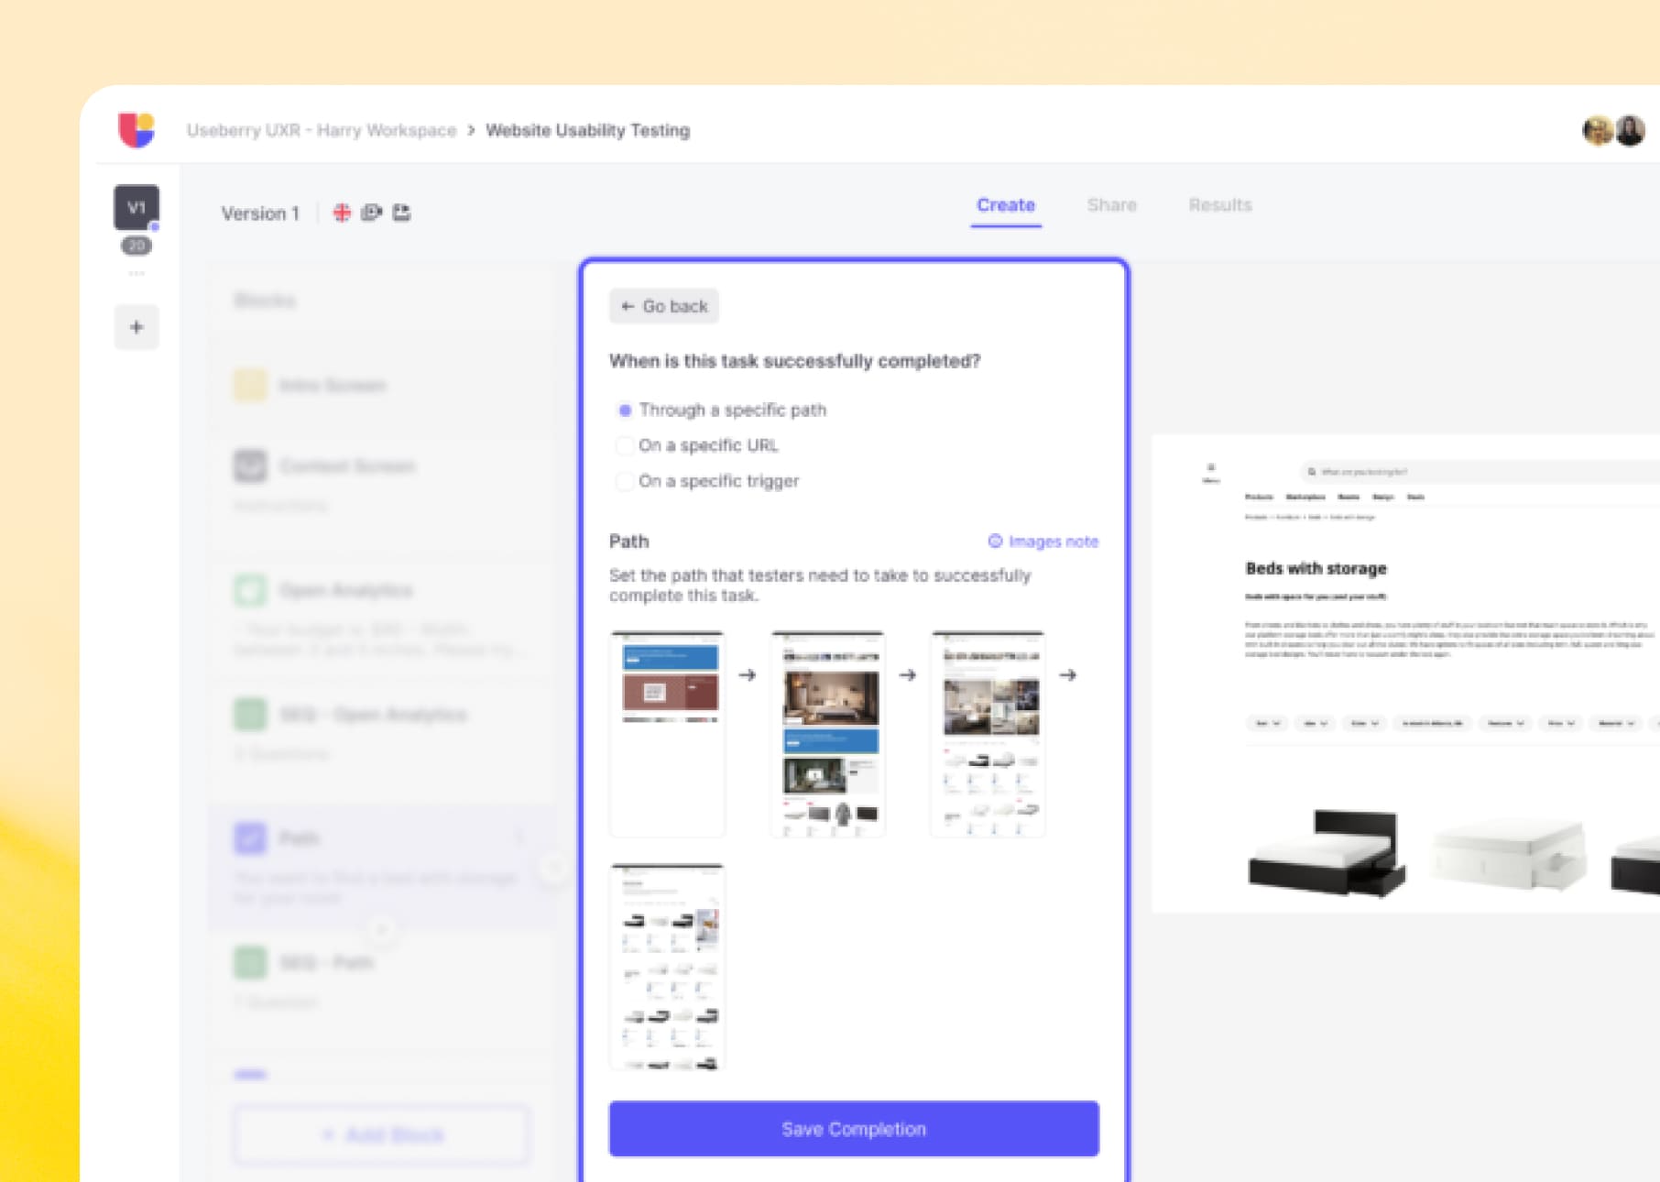The image size is (1660, 1182).
Task: Open the Features filter dropdown in preview
Action: point(1506,723)
